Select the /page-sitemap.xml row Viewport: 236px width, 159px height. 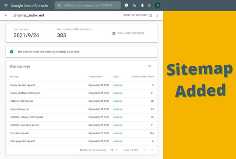click(82, 109)
